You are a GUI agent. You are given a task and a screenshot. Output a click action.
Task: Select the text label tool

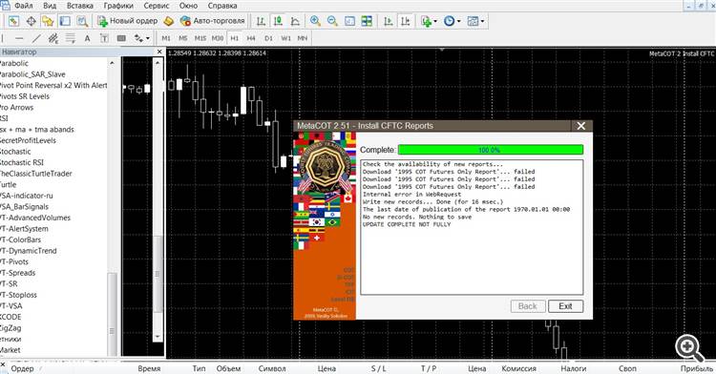104,38
